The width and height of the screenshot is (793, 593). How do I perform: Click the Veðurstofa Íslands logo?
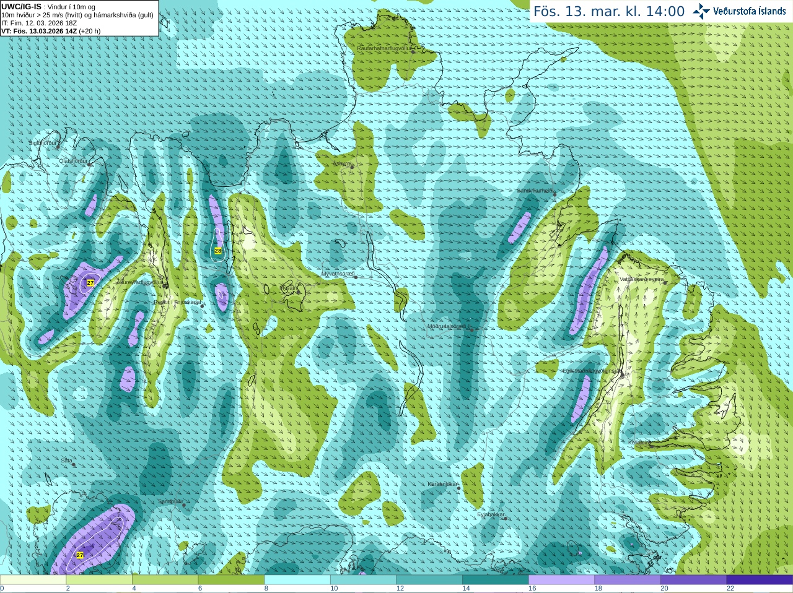(x=739, y=11)
